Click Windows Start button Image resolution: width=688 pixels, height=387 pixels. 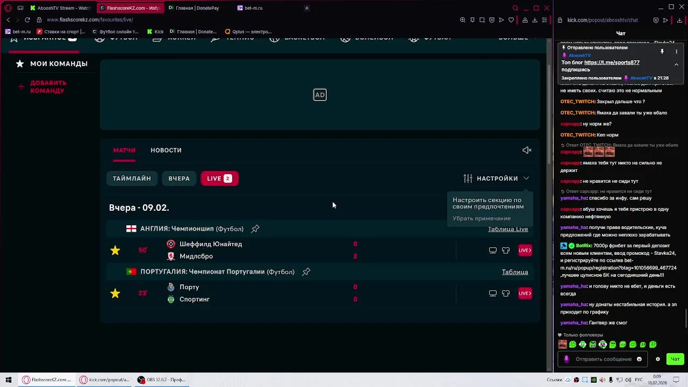coord(9,379)
